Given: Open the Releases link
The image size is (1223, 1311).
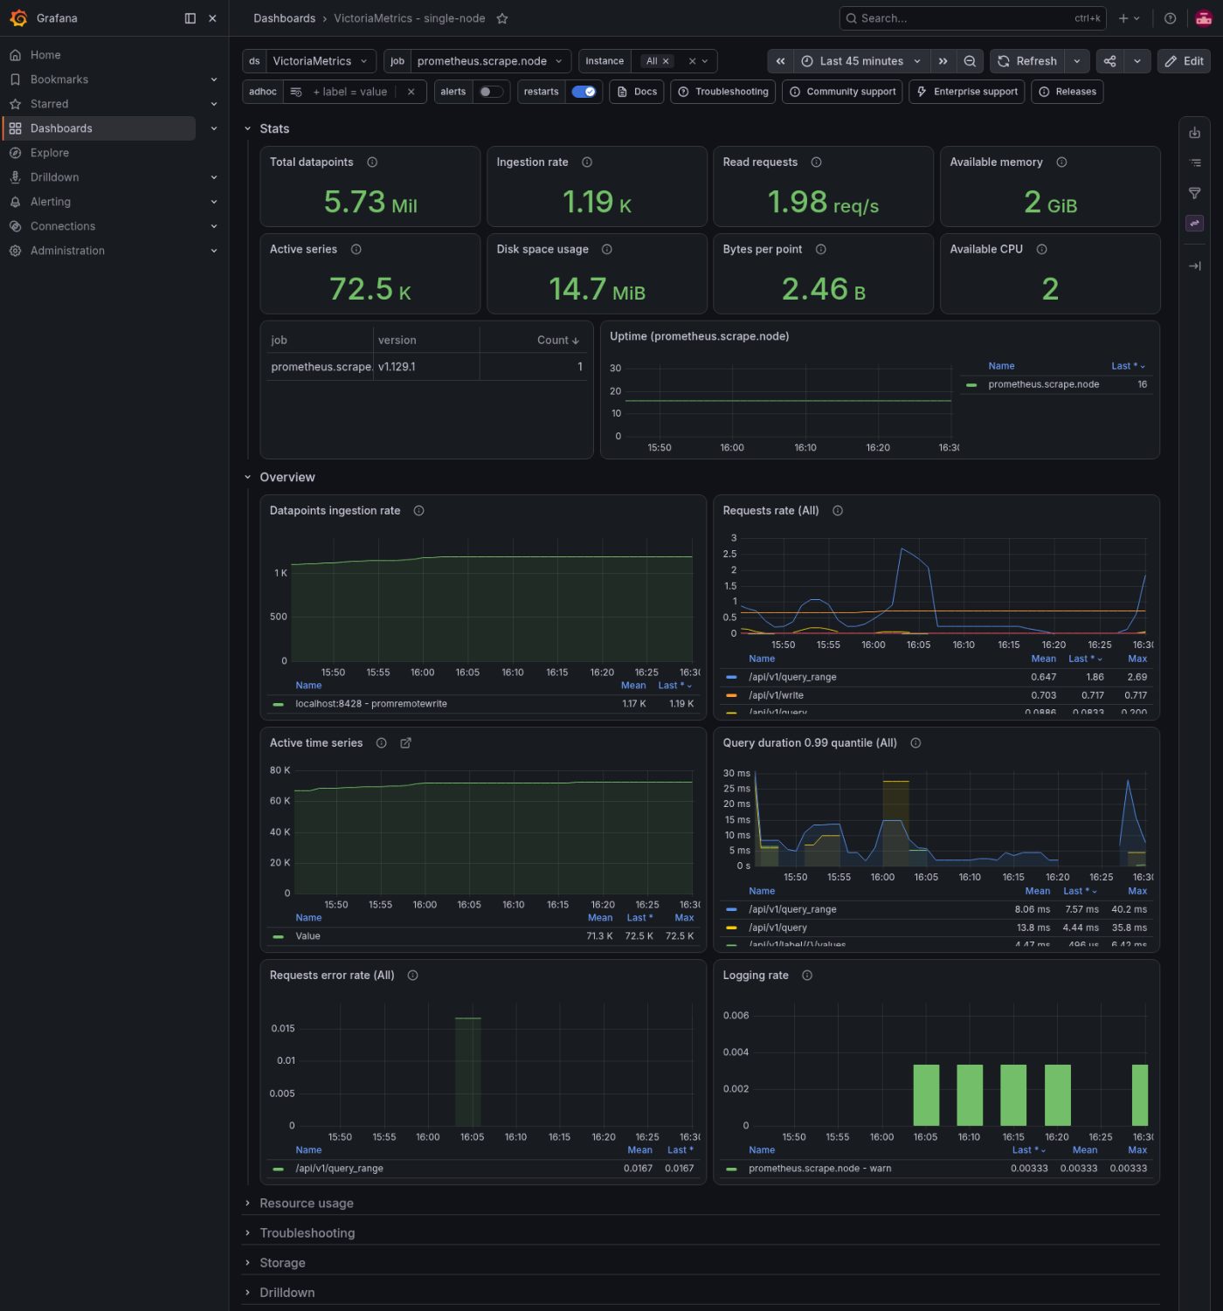Looking at the screenshot, I should coord(1067,92).
